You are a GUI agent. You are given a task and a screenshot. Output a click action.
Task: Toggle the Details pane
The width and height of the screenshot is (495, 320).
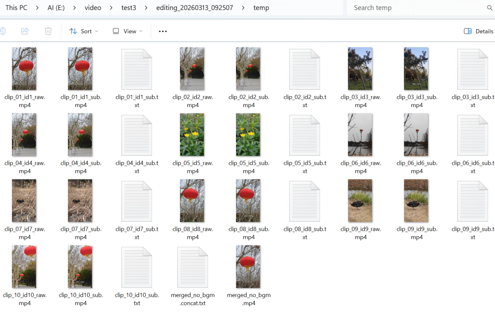[478, 31]
